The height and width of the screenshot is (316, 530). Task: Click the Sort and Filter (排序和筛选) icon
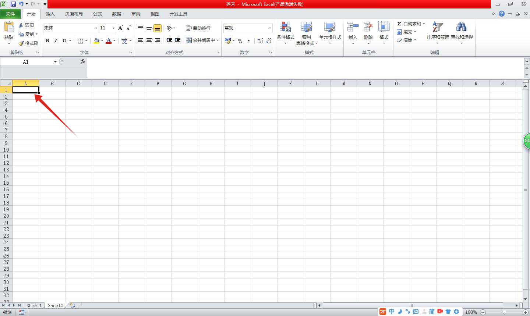[x=437, y=27]
